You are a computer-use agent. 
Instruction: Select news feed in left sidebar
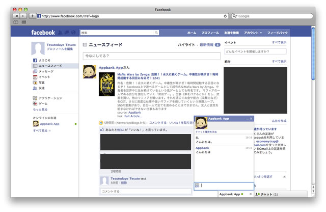point(55,66)
